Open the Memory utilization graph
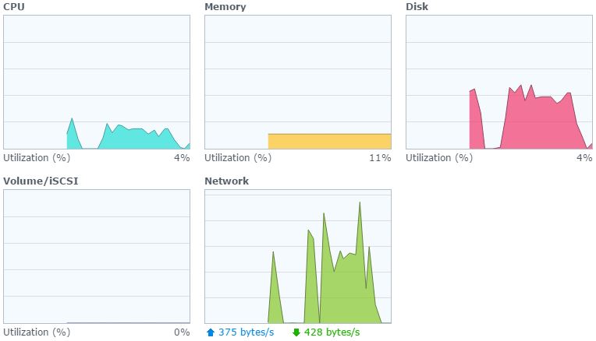The height and width of the screenshot is (341, 596). pyautogui.click(x=298, y=82)
